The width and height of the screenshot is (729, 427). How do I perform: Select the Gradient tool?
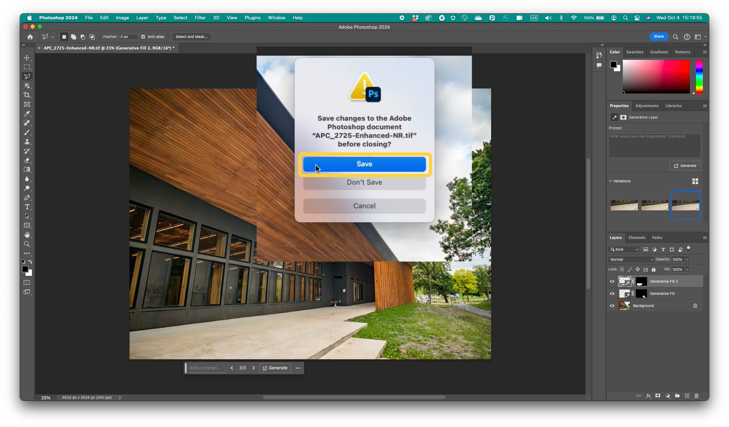coord(27,169)
